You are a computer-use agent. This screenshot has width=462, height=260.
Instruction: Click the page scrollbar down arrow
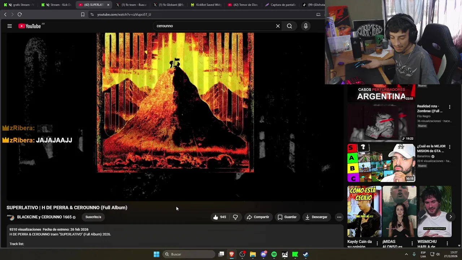459,245
